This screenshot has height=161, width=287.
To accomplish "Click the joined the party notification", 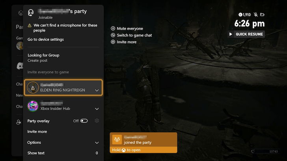I will point(143,143).
